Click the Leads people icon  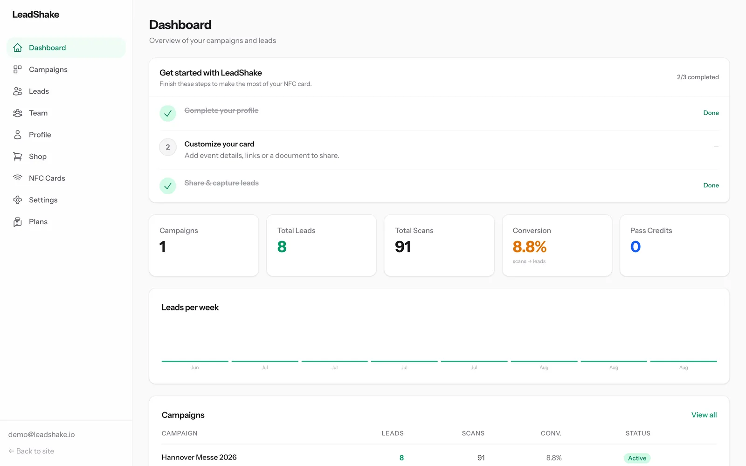pos(18,91)
